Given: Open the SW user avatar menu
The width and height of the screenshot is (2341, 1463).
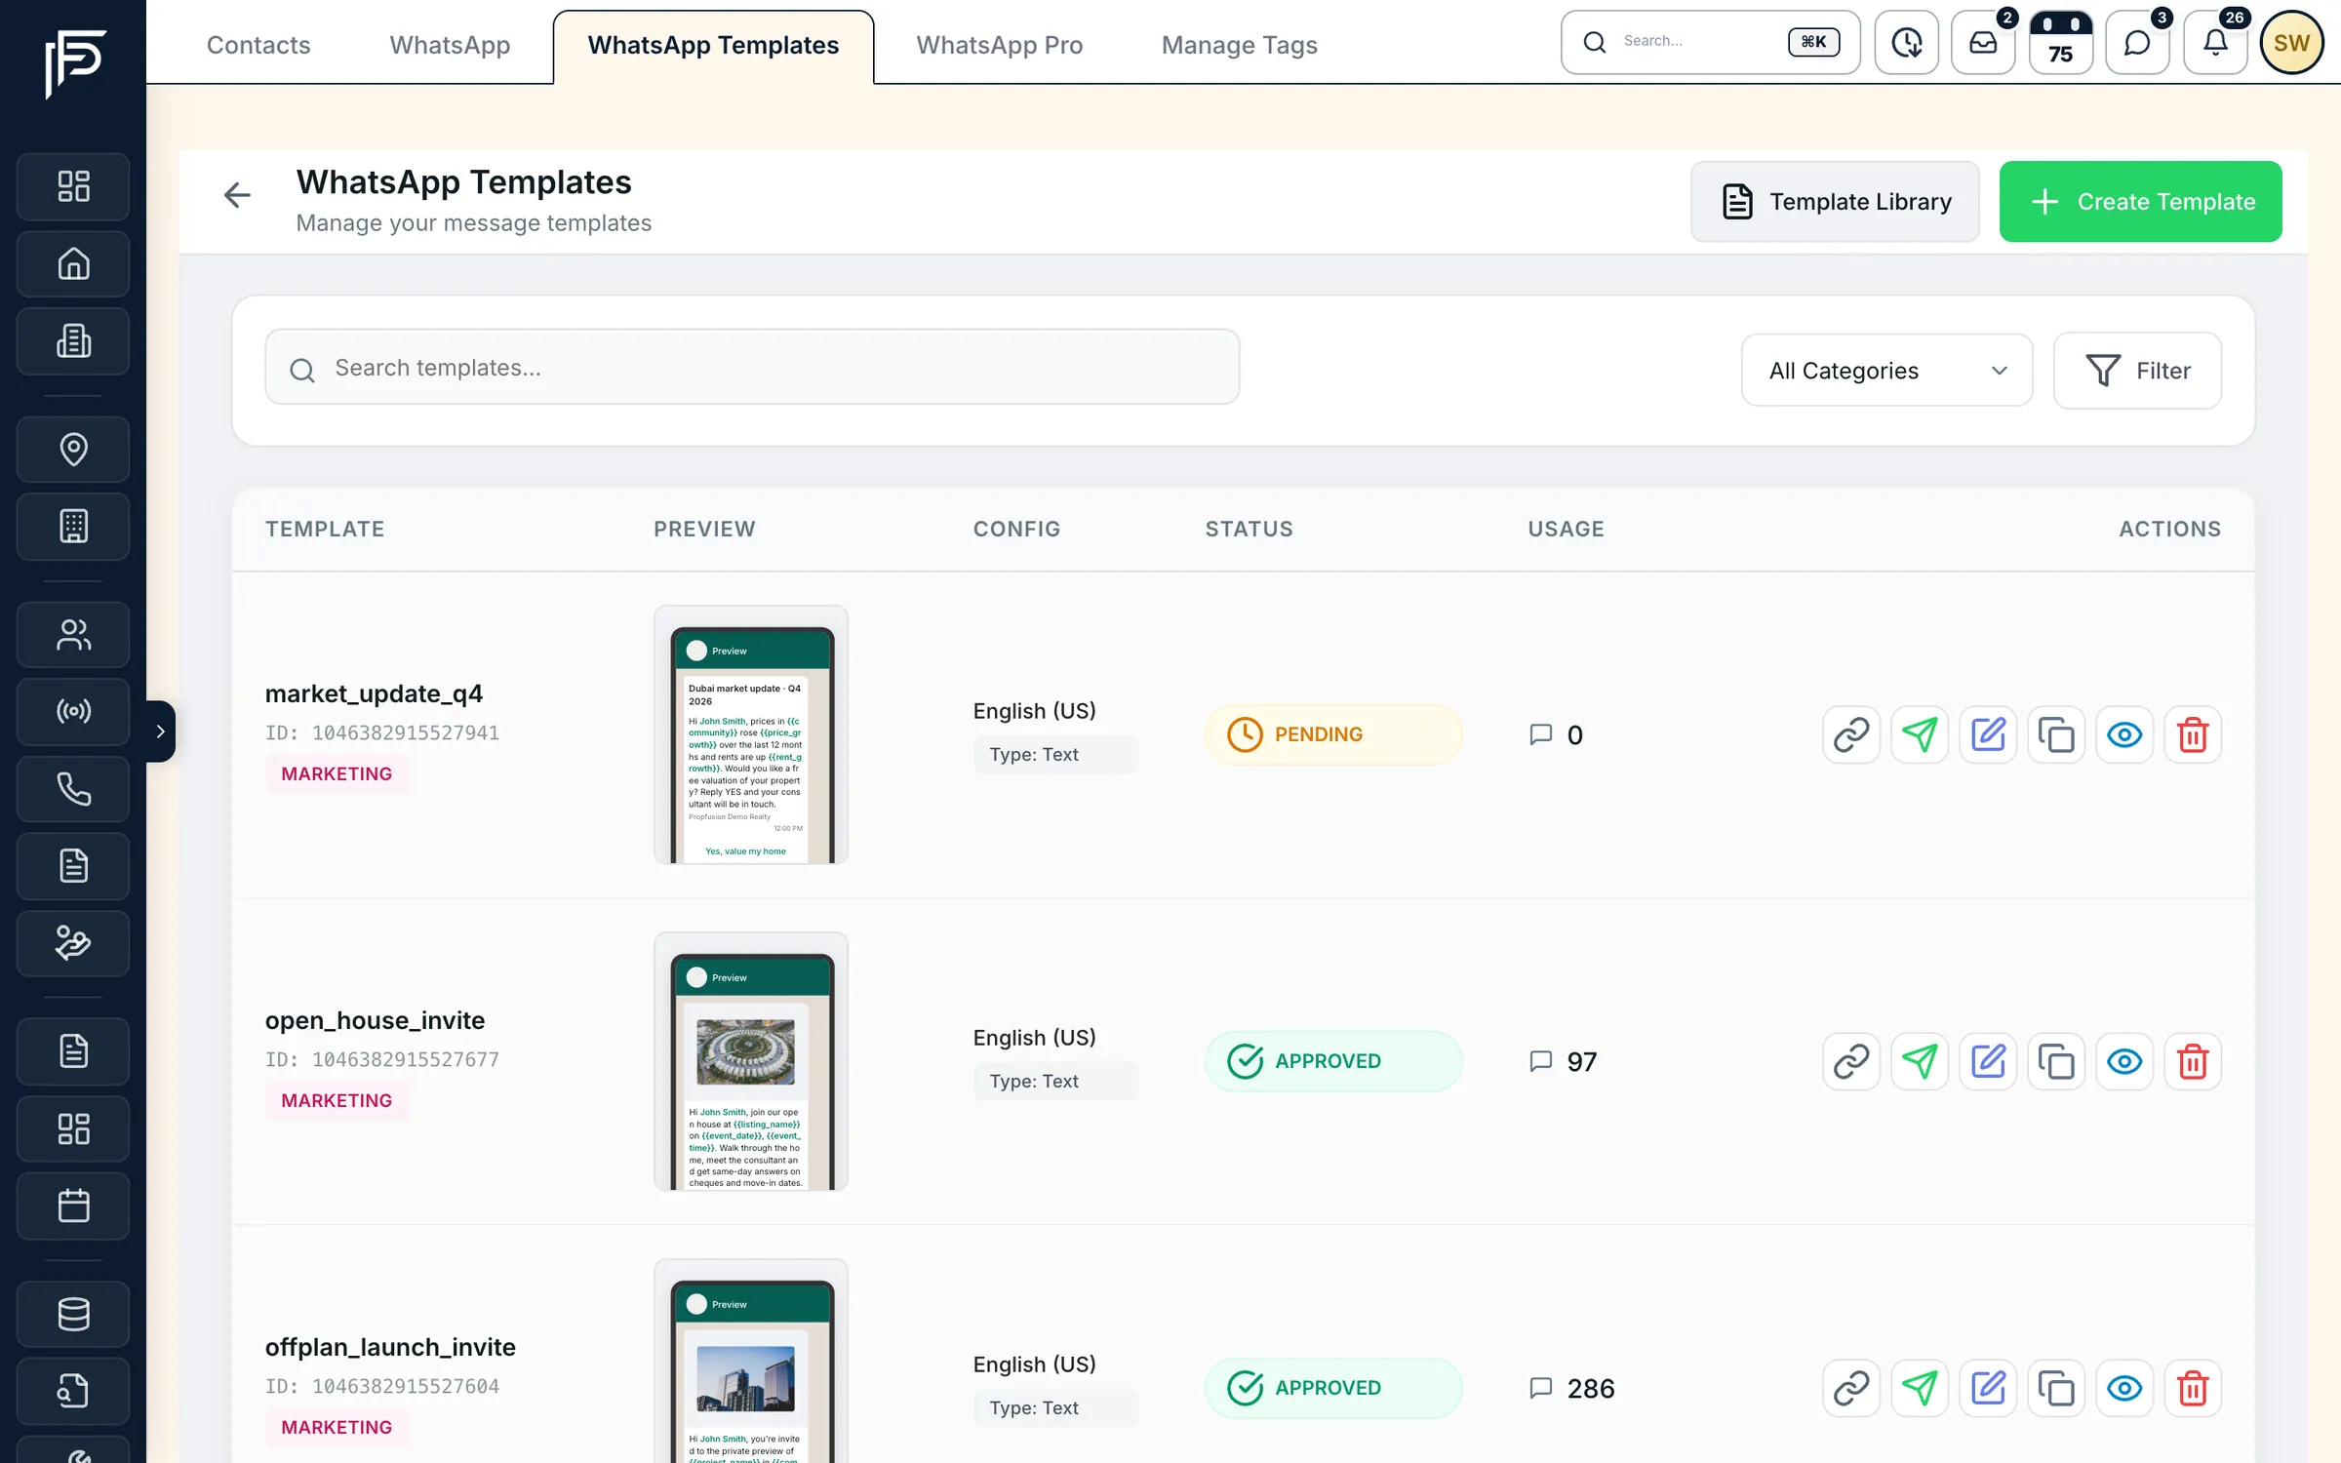Looking at the screenshot, I should tap(2291, 42).
